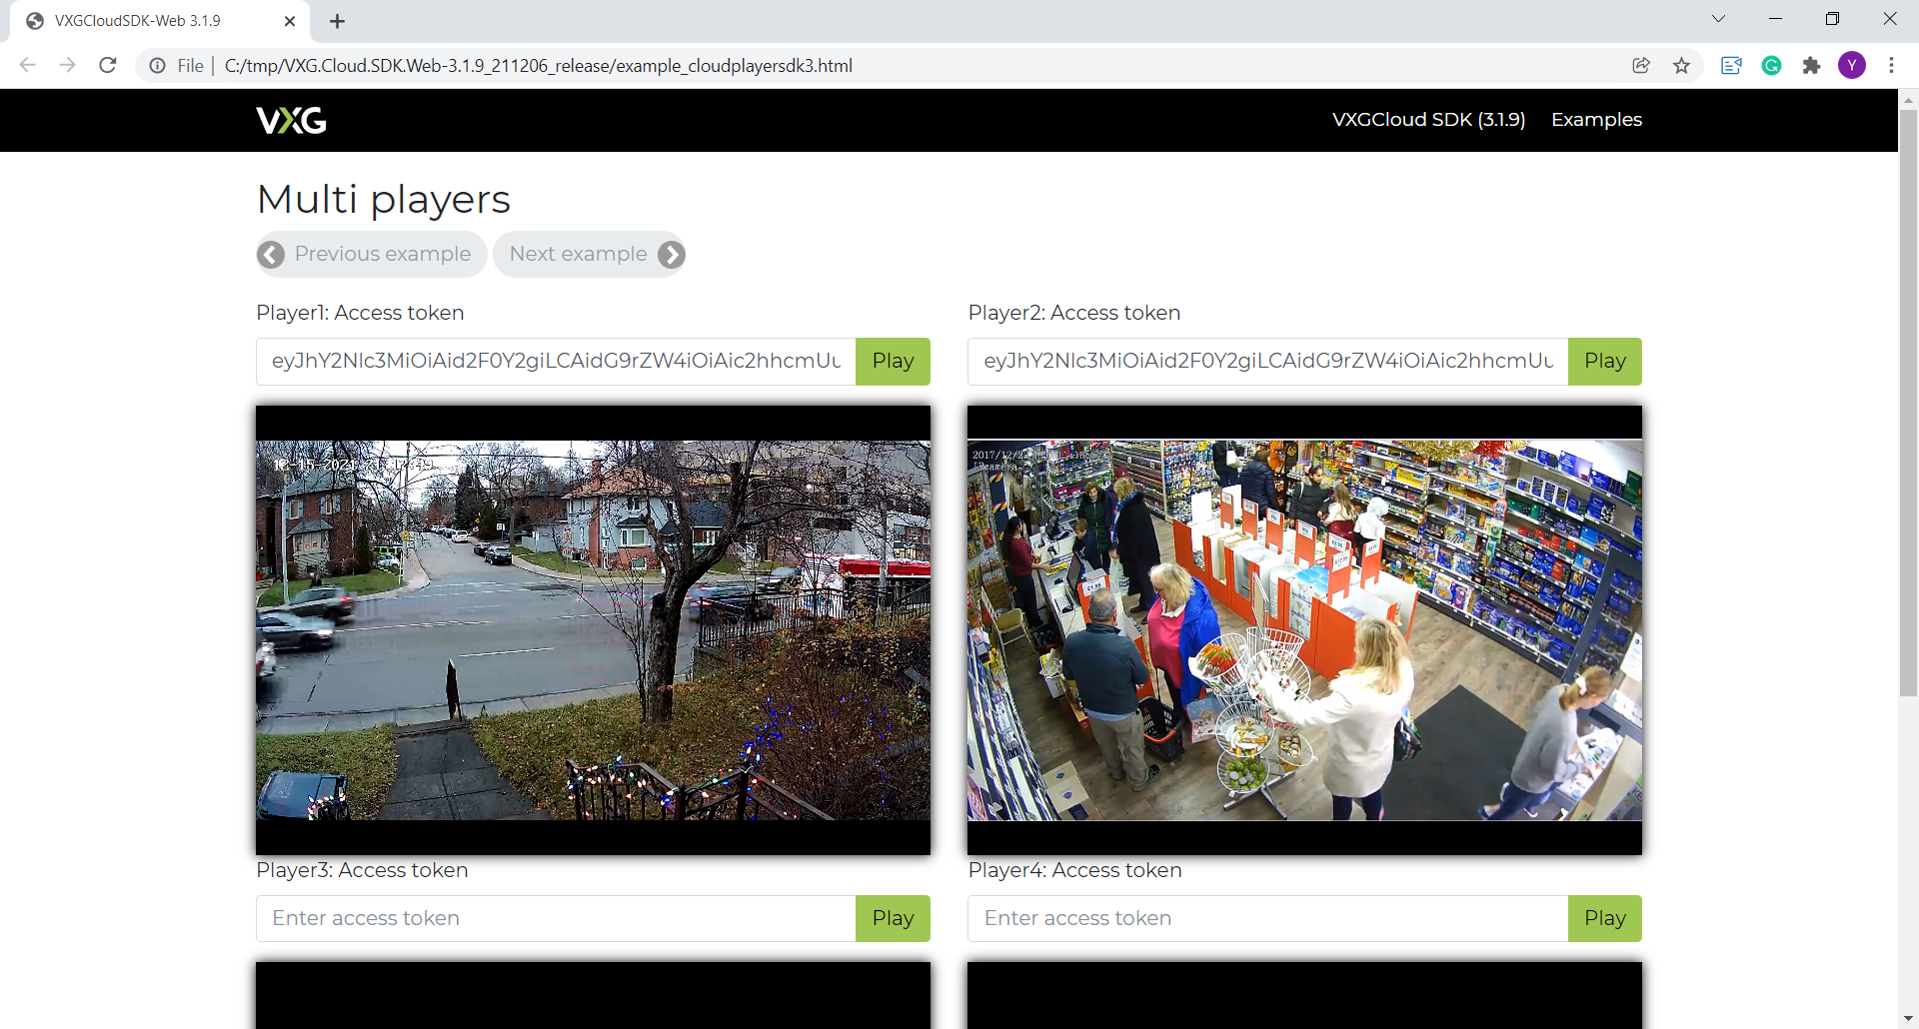Open VXGCloud SDK (3.1.9) menu item

[1428, 120]
